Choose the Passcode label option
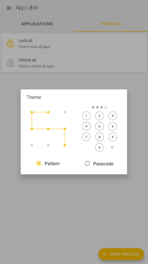Image resolution: width=148 pixels, height=264 pixels. tap(103, 164)
